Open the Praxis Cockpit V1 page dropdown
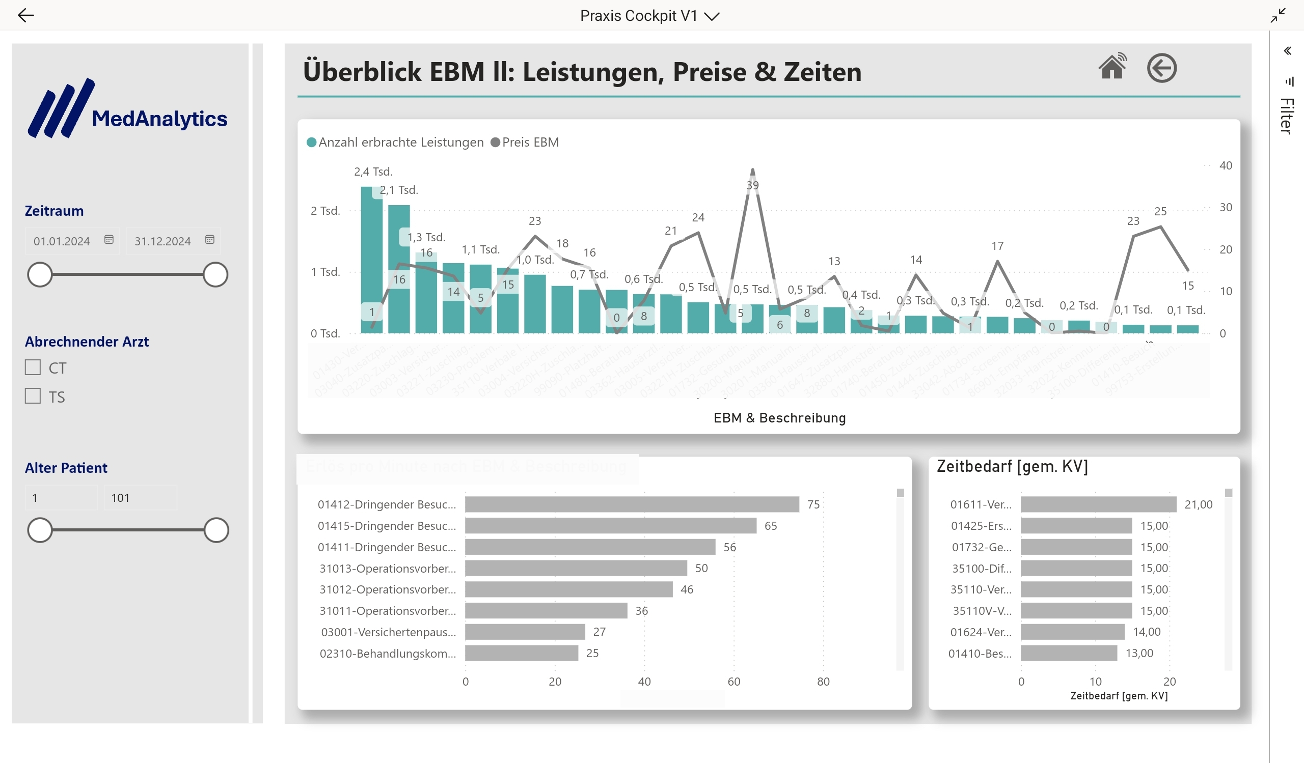Image resolution: width=1304 pixels, height=763 pixels. 649,15
